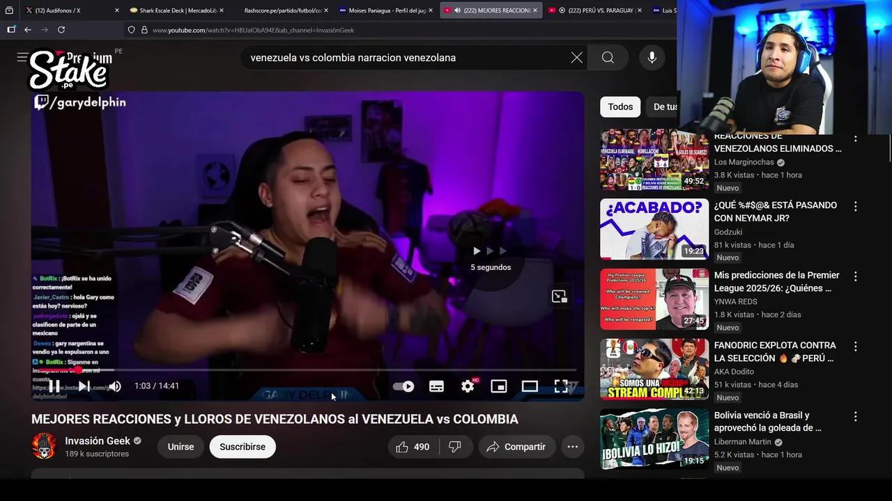Switch to Shark Escale Deck tab

pyautogui.click(x=176, y=10)
